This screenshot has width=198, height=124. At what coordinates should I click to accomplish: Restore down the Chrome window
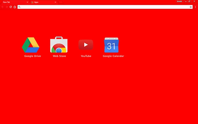(x=189, y=1)
